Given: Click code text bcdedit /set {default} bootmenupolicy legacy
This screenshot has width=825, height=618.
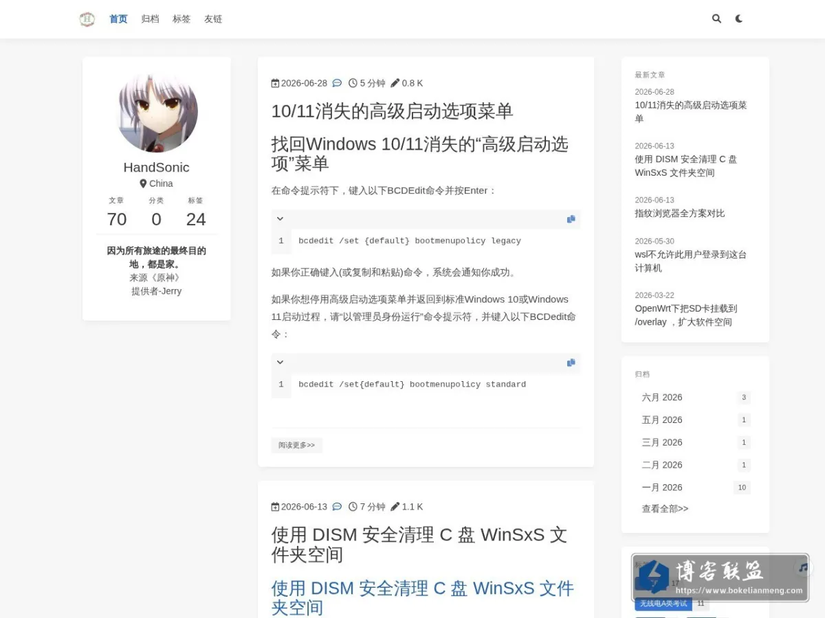Looking at the screenshot, I should point(410,241).
